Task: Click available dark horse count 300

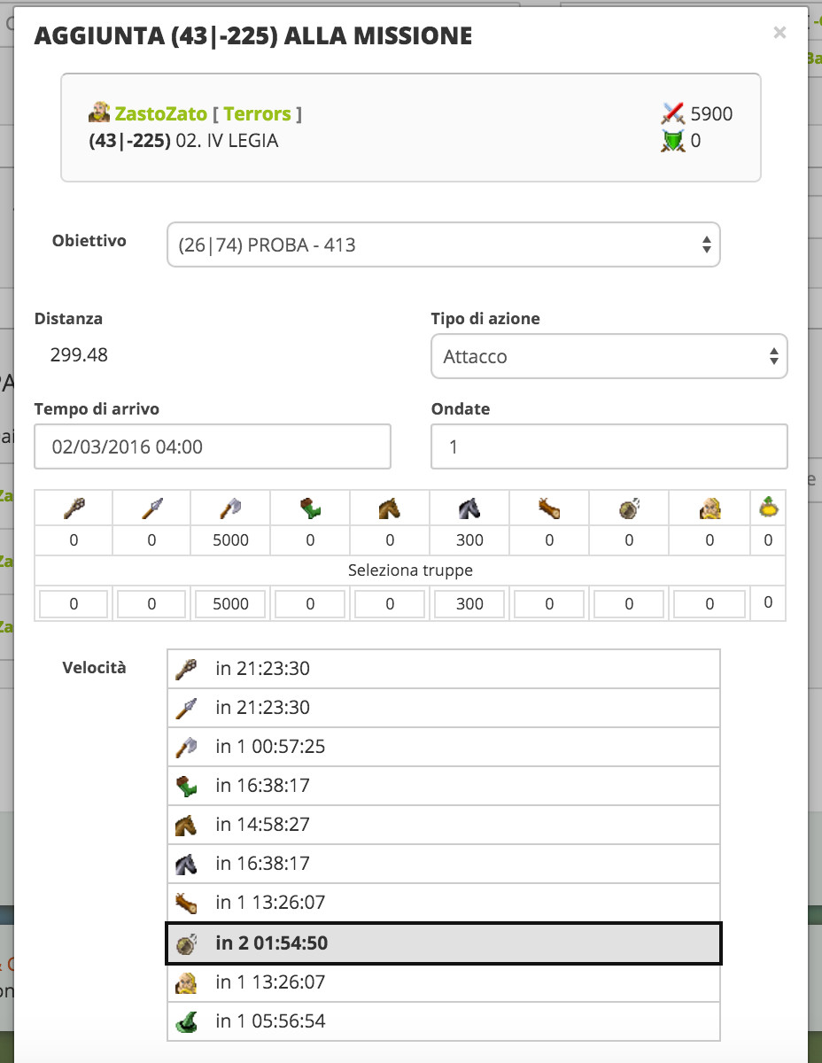Action: [469, 540]
